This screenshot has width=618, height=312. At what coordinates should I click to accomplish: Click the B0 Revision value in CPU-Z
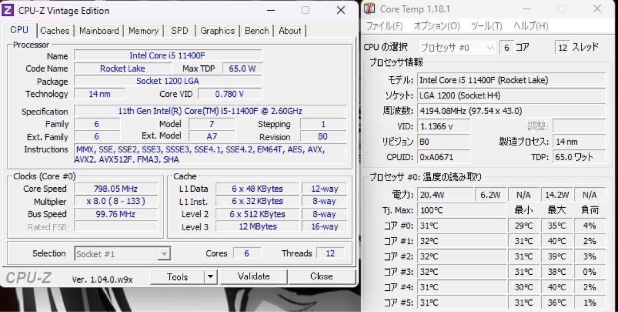tap(323, 136)
